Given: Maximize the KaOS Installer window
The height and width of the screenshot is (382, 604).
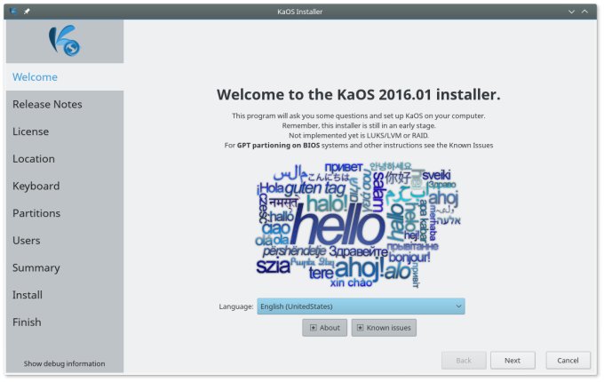Looking at the screenshot, I should [584, 12].
